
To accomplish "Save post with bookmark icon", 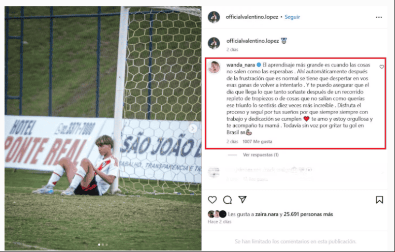I will [x=379, y=200].
